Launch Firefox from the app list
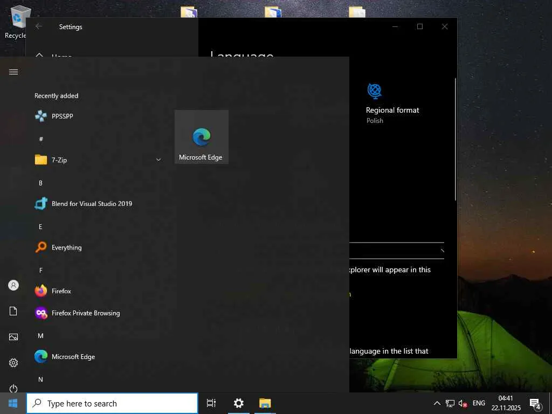The width and height of the screenshot is (552, 414). (x=99, y=291)
